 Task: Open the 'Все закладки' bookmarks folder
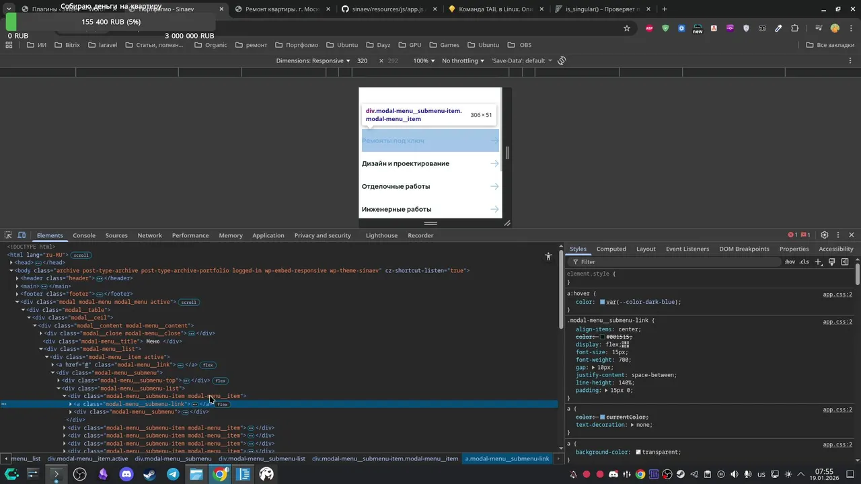830,45
